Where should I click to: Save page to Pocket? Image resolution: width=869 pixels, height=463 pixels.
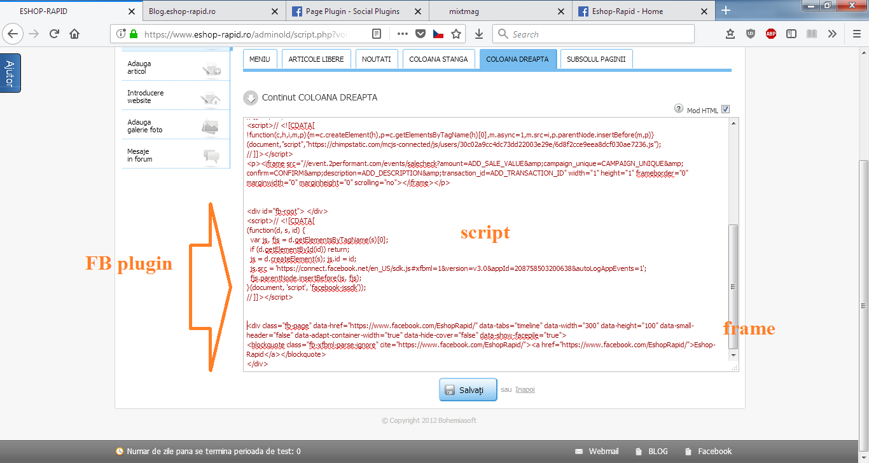pyautogui.click(x=421, y=34)
